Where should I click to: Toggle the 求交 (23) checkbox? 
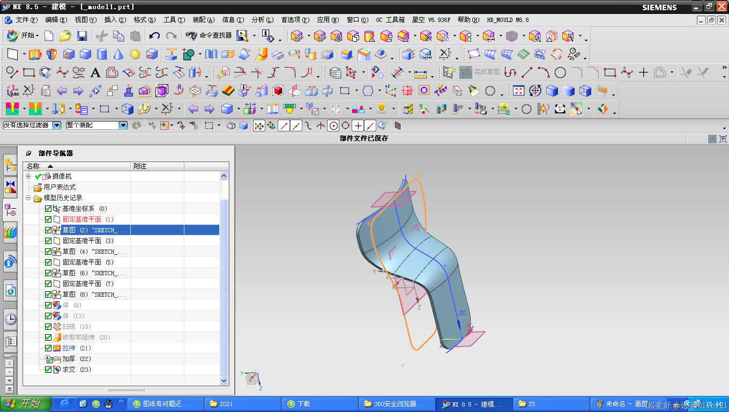(48, 370)
